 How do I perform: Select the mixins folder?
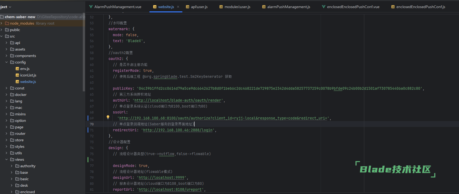[x=20, y=114]
